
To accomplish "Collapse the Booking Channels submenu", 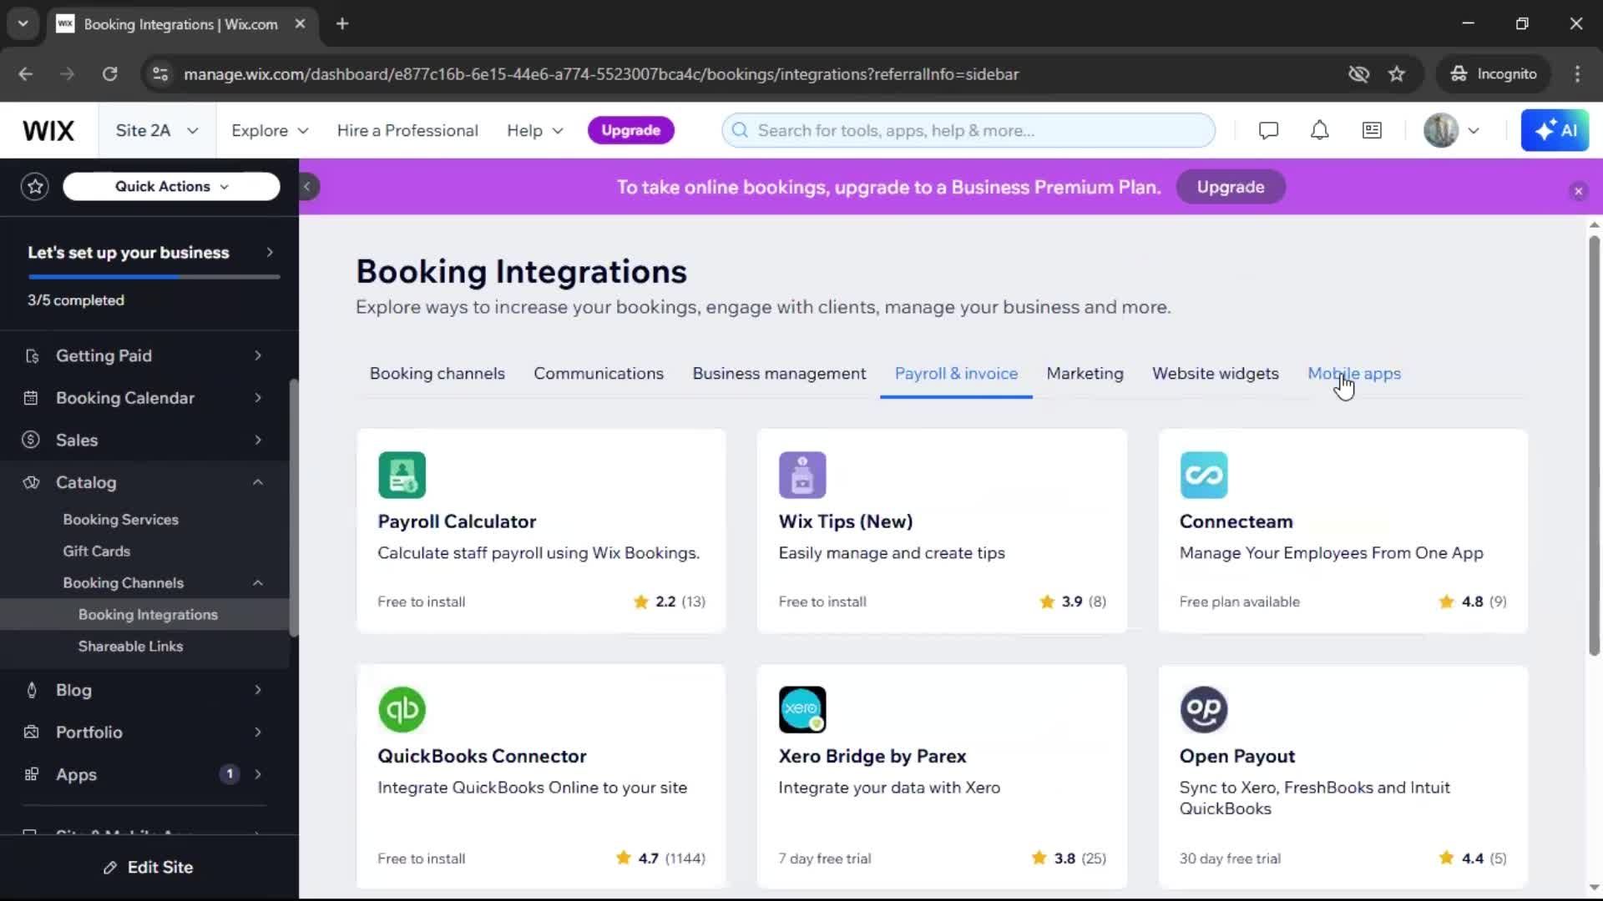I will (258, 583).
